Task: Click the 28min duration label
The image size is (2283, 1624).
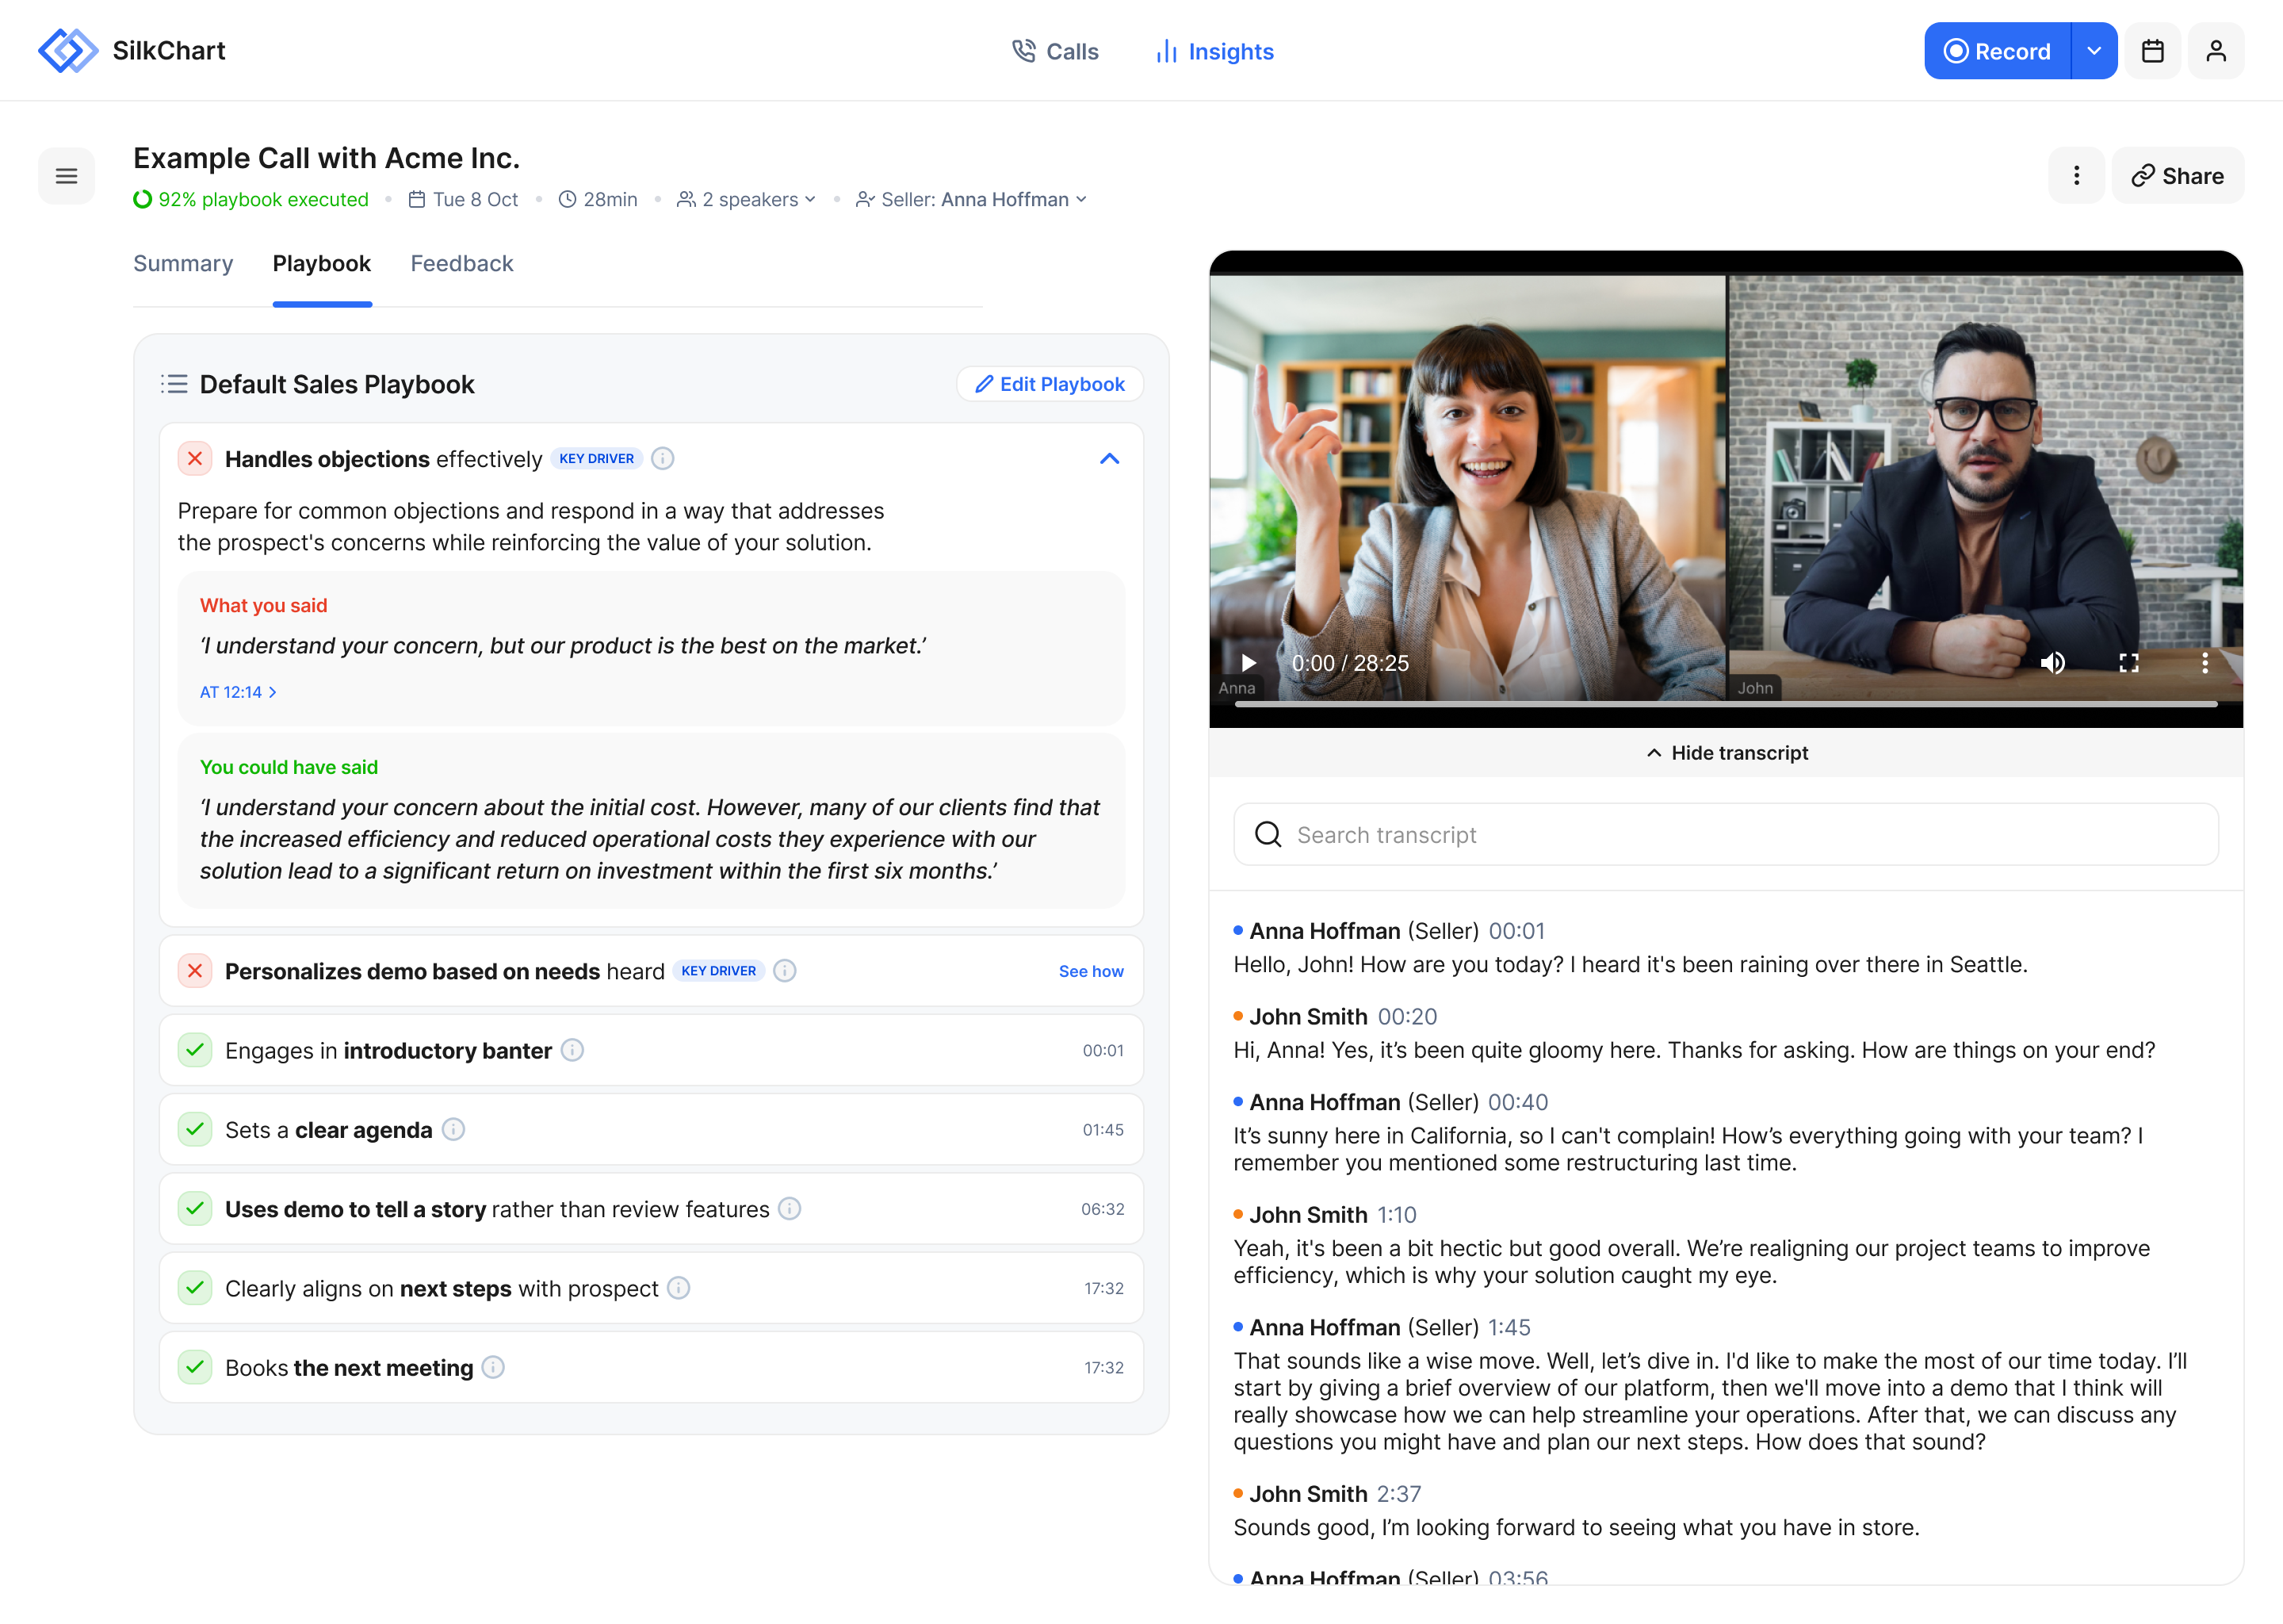Action: pyautogui.click(x=597, y=200)
